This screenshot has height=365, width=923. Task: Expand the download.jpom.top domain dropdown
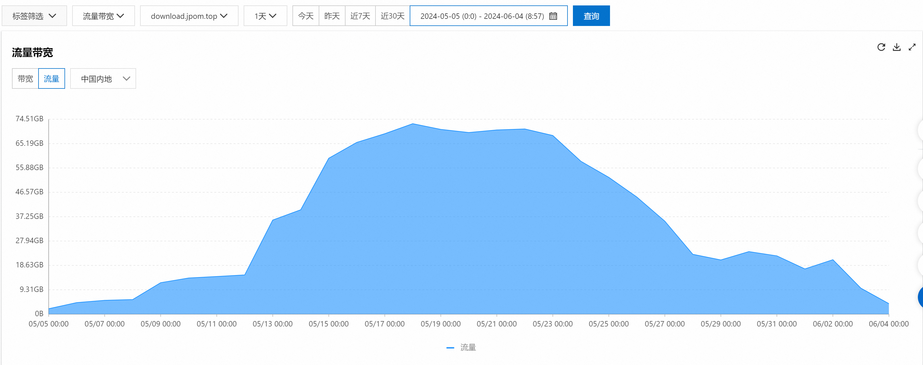tap(189, 16)
